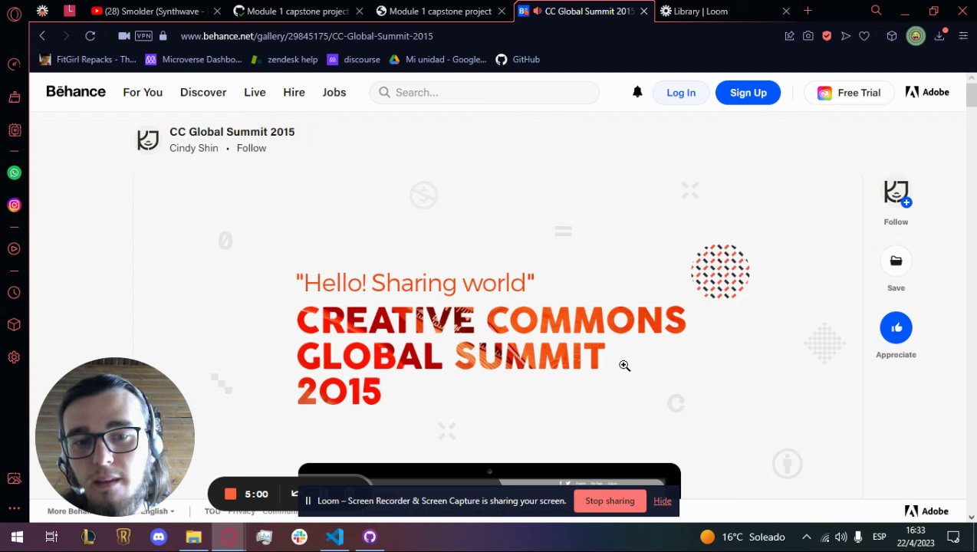
Task: Open a new tab with plus button
Action: pos(808,11)
